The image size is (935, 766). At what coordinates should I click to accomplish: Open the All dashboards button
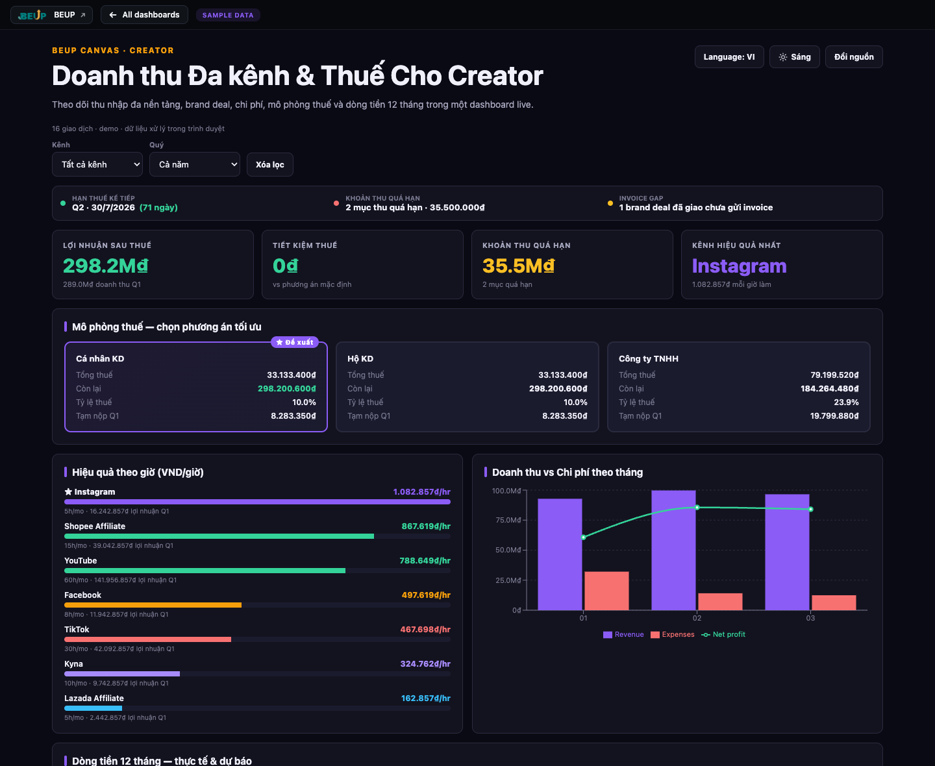click(144, 15)
